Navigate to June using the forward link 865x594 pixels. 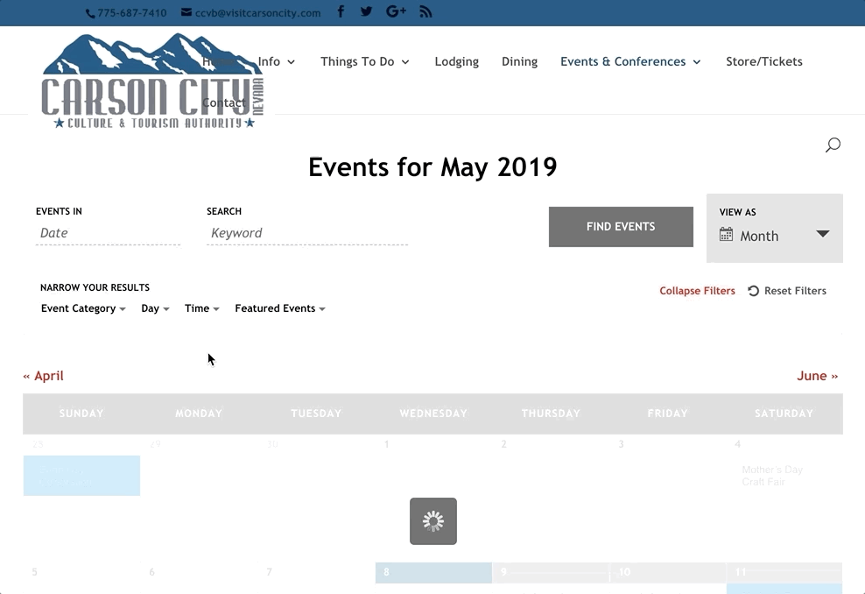point(816,375)
